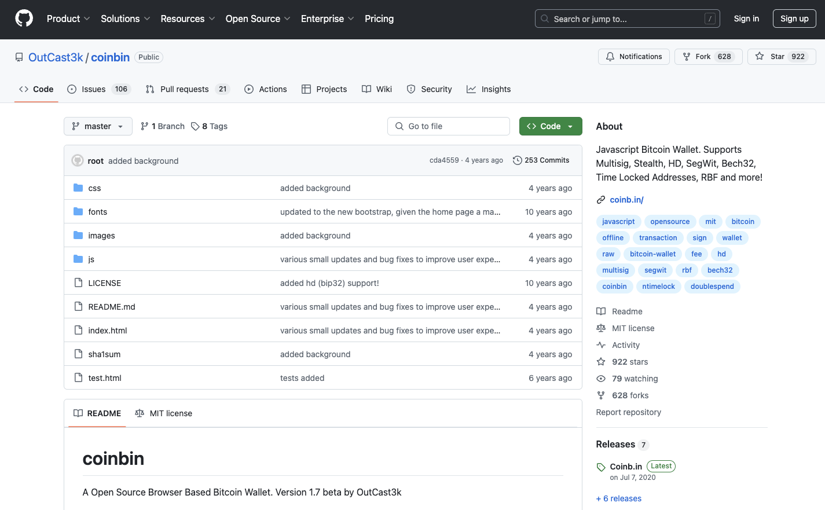The width and height of the screenshot is (825, 510).
Task: Click the images folder icon
Action: 78,236
